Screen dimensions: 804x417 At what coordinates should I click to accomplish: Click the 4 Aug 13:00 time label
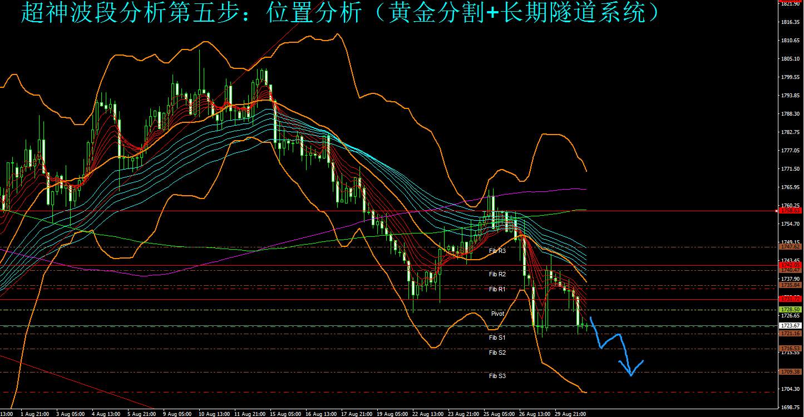click(106, 414)
